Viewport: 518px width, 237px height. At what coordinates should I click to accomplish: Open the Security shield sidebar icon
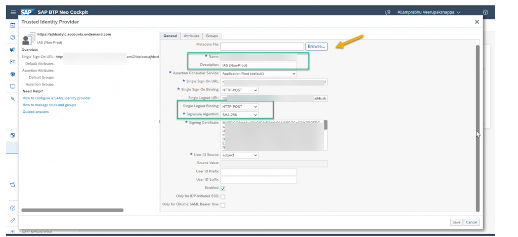pyautogui.click(x=13, y=135)
